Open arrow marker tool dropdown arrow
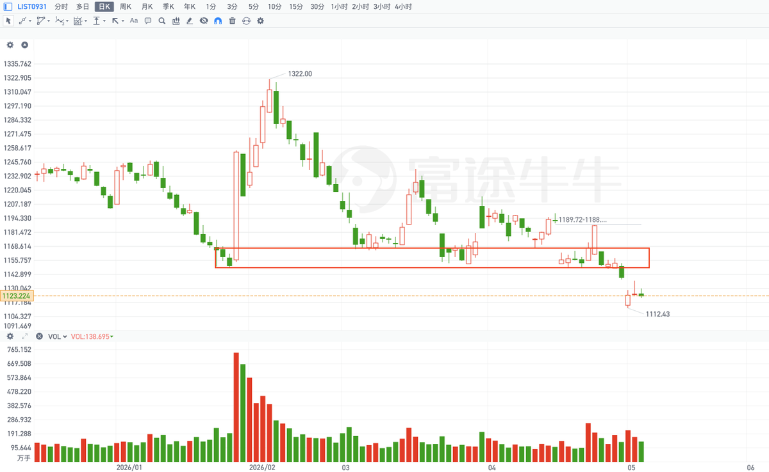 (122, 21)
